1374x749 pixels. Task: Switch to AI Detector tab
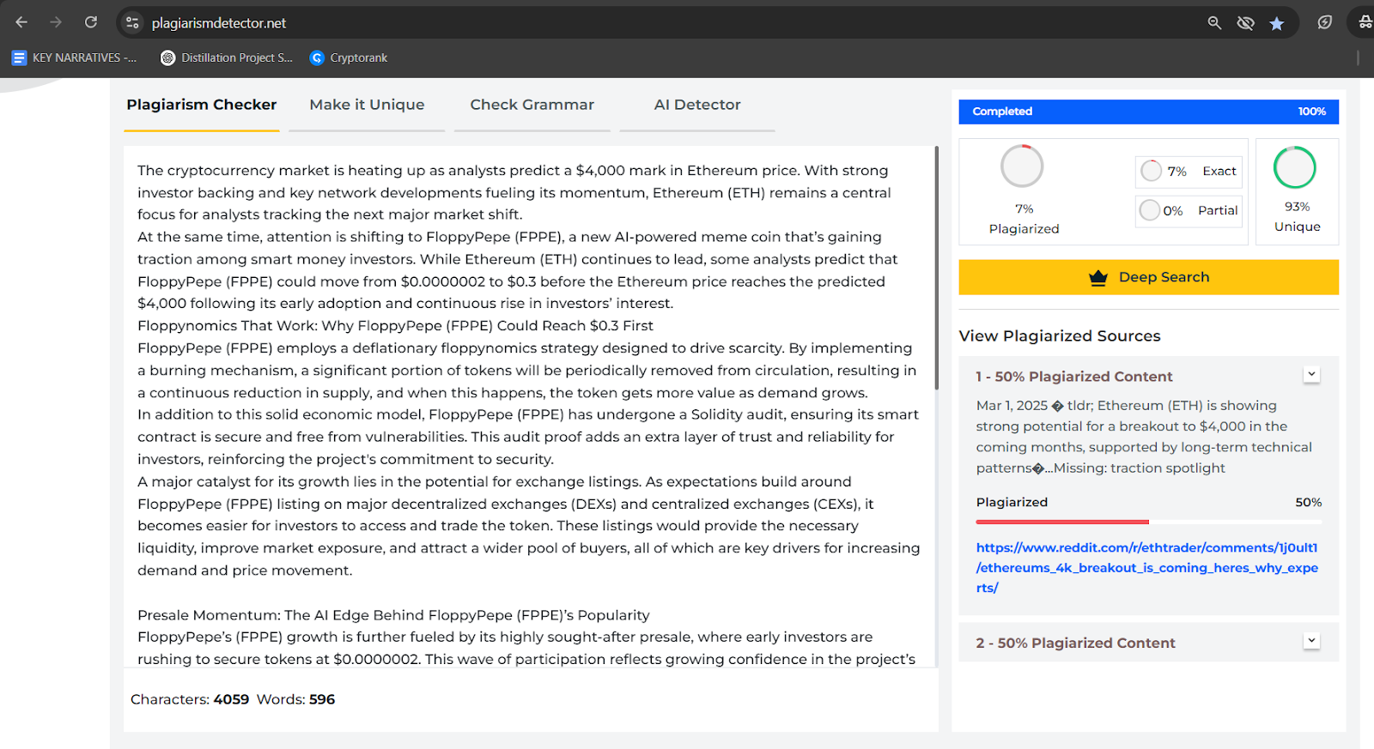point(697,105)
